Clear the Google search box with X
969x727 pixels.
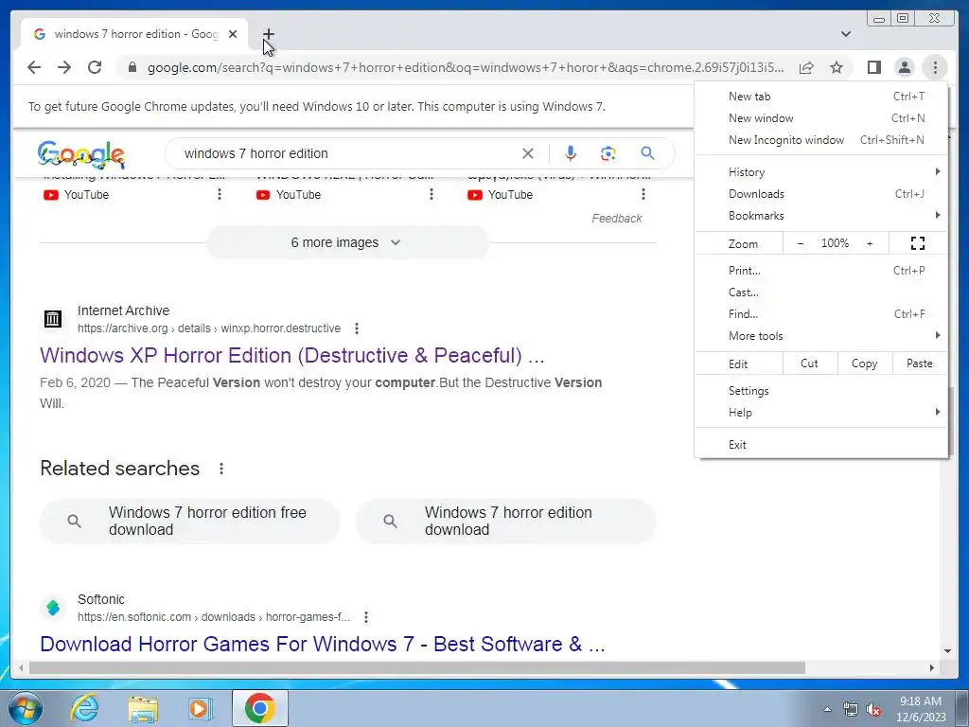[x=528, y=153]
